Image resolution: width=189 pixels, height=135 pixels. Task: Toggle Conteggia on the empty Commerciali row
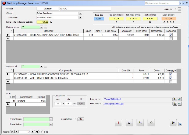170,82
